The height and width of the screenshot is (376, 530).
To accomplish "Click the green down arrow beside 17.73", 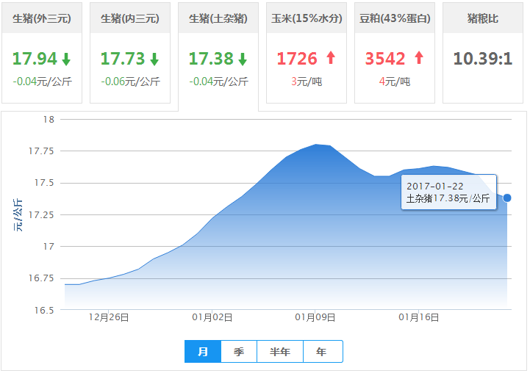I will (154, 59).
